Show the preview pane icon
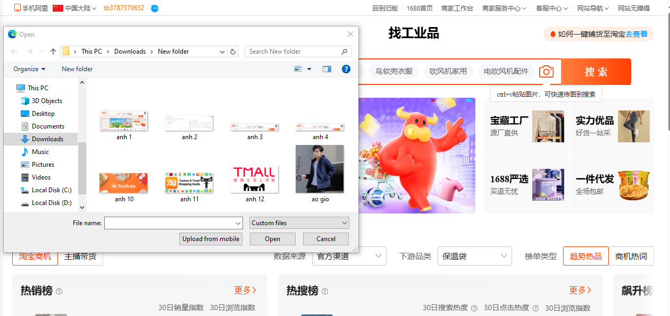Viewport: 670px width, 316px height. [x=326, y=69]
